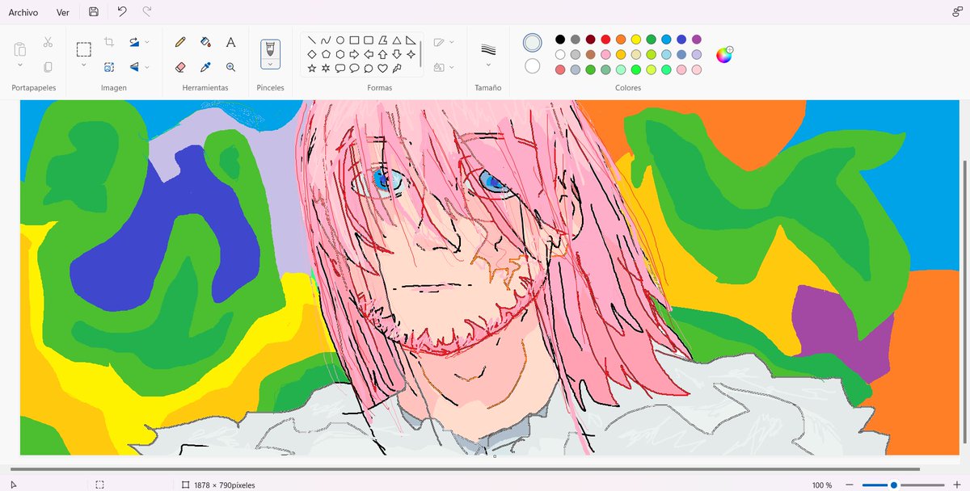Choose the cloud callout shape
Image resolution: width=970 pixels, height=491 pixels.
tap(369, 69)
